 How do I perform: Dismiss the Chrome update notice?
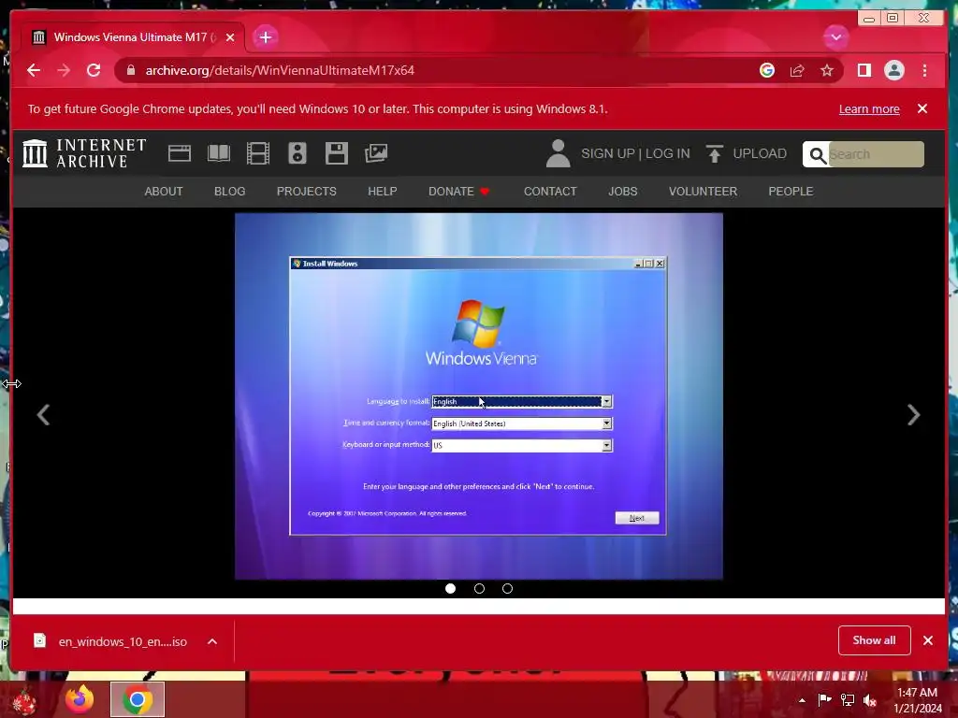(x=922, y=108)
